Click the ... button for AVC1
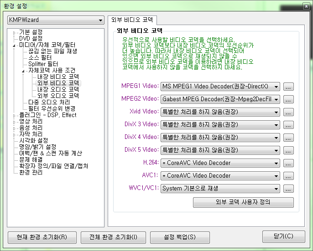Screen dimensions: 313x251 [288, 176]
